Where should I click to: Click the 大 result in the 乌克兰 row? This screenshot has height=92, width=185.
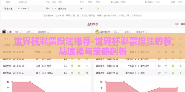[87, 73]
